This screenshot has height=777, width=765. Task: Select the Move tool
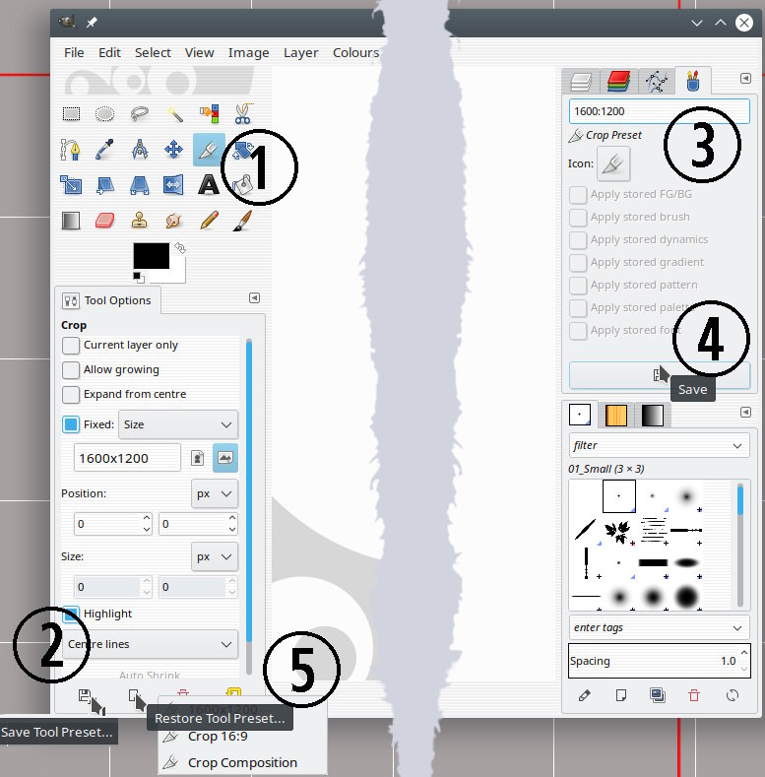tap(173, 150)
